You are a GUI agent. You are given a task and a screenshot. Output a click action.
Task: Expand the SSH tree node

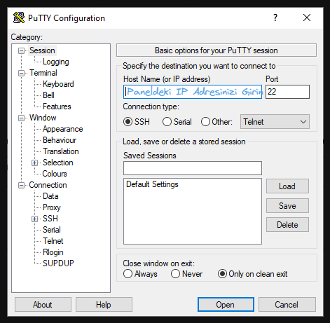34,219
